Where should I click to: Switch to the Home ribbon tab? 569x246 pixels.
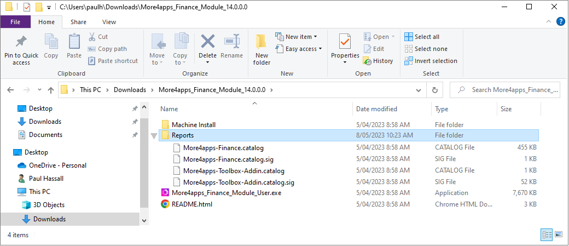tap(47, 22)
